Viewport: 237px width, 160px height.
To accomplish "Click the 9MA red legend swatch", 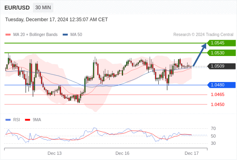I will (x=27, y=120).
